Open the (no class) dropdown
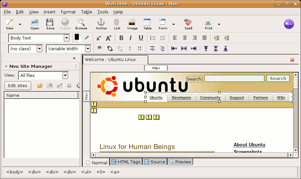The width and height of the screenshot is (301, 179). pyautogui.click(x=39, y=49)
